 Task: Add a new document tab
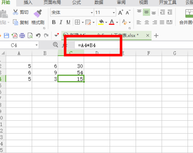click(156, 35)
